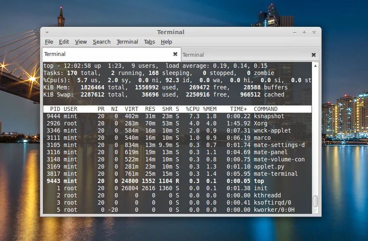
Task: Open the File menu
Action: click(49, 42)
